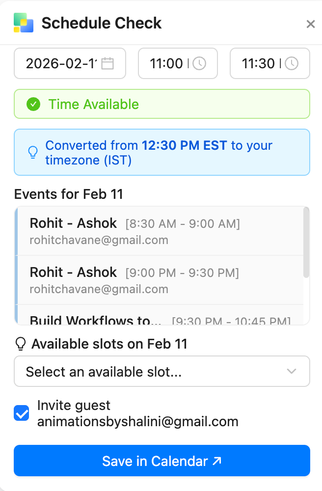Click the 11:00 start time field

pyautogui.click(x=166, y=63)
